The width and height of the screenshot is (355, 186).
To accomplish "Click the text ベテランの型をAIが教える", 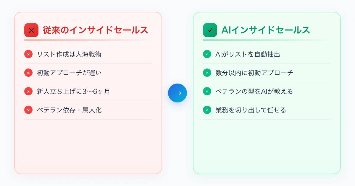I will coord(254,92).
